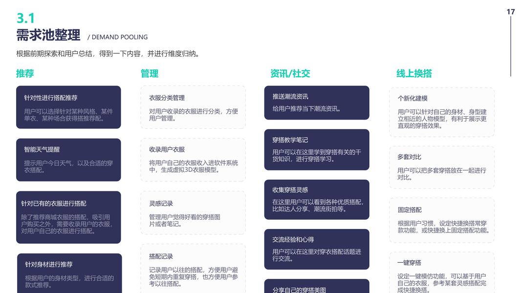Image resolution: width=521 pixels, height=293 pixels.
Task: Click the section number 3.1
Action: (25, 18)
